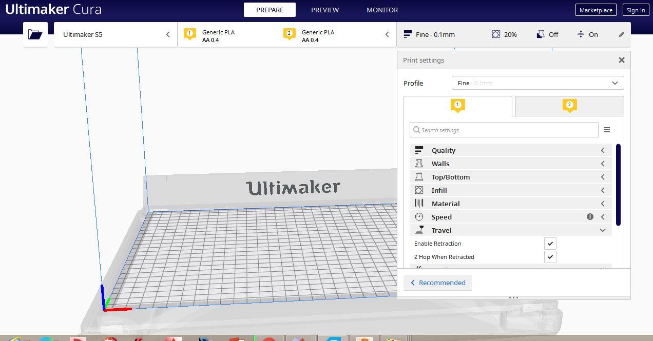
Task: Expand the Top/Bottom section chevron
Action: [603, 177]
